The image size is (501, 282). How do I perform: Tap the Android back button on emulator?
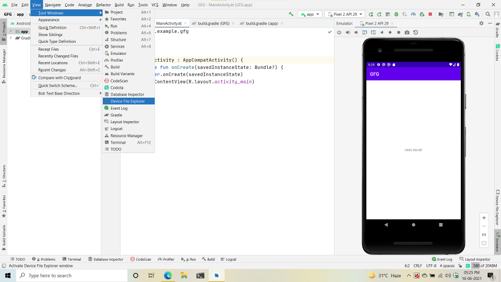pos(386,225)
